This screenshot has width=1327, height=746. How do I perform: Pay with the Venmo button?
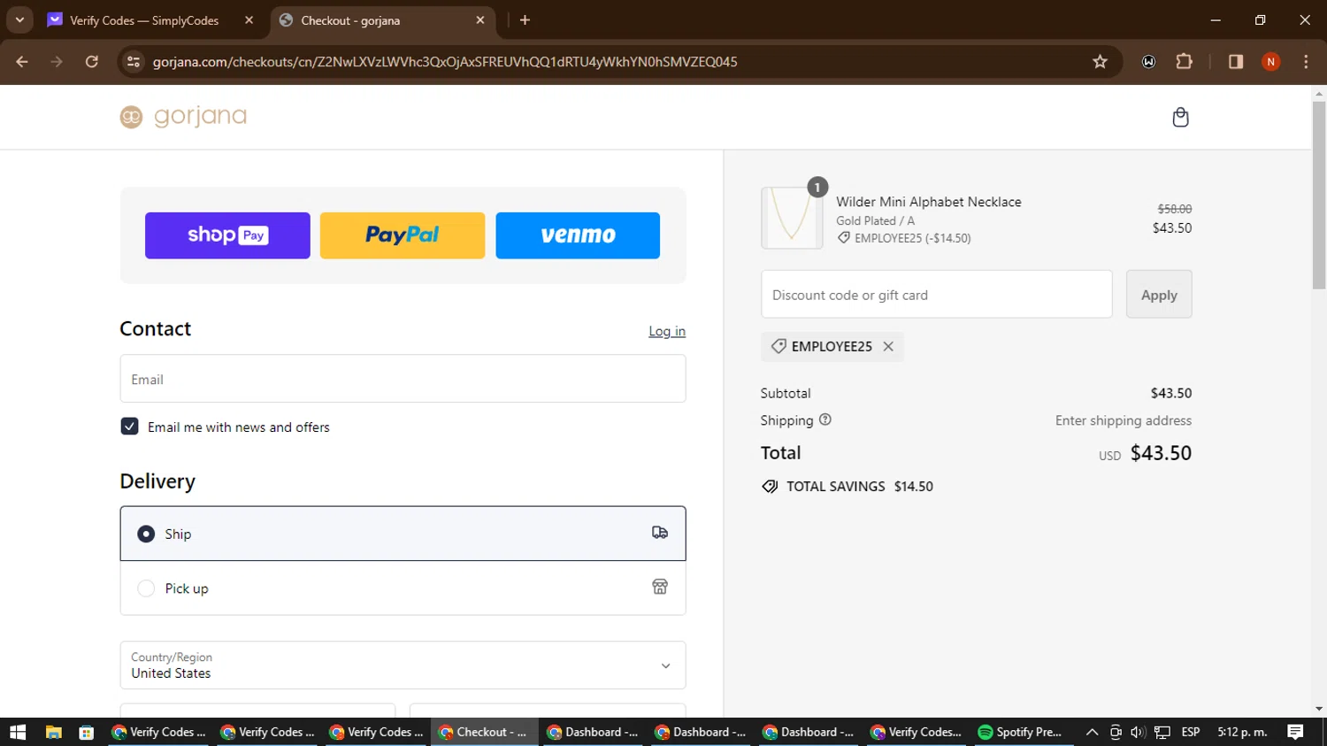coord(578,235)
